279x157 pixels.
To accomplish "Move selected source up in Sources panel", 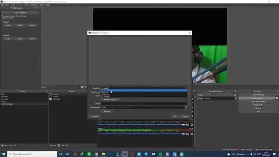I will click(x=63, y=145).
